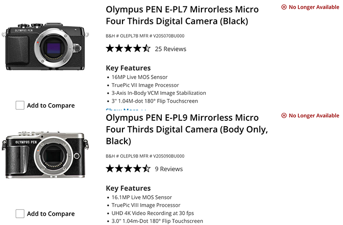Expand Show More under E-PL7 key features
Screen dimensions: 343x225
coord(122,111)
